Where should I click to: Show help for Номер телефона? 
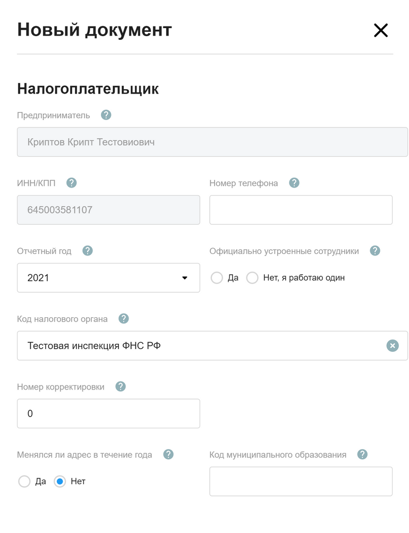click(294, 183)
